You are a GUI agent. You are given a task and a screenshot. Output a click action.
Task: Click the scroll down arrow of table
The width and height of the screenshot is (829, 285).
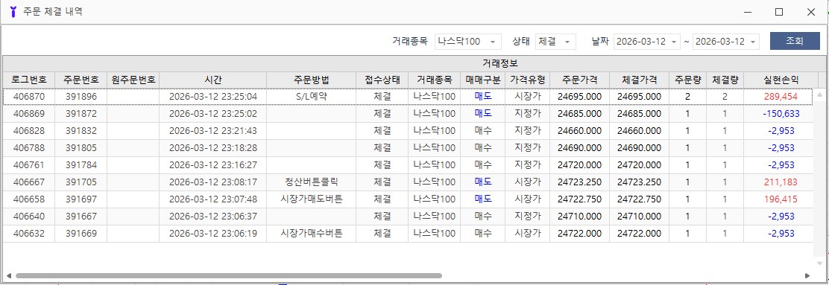820,263
